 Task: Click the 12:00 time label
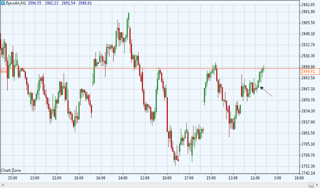(x=145, y=178)
